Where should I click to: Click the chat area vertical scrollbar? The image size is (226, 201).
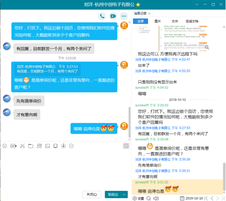click(129, 122)
